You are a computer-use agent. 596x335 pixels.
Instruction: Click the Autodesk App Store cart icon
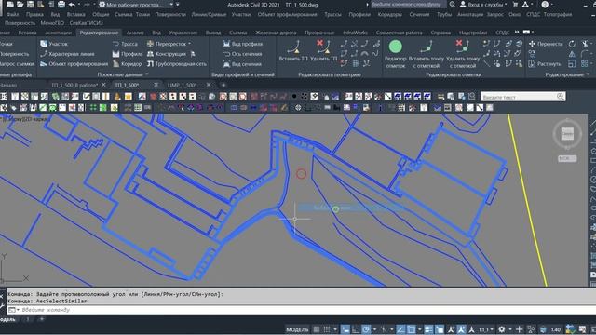pyautogui.click(x=515, y=5)
